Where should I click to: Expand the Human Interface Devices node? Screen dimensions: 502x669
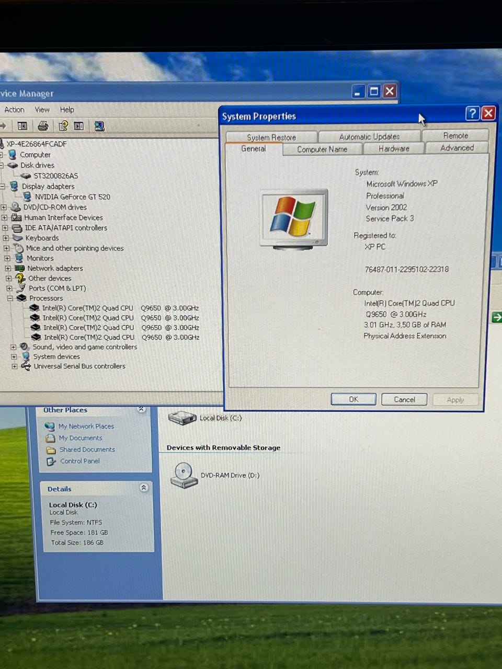tap(4, 217)
